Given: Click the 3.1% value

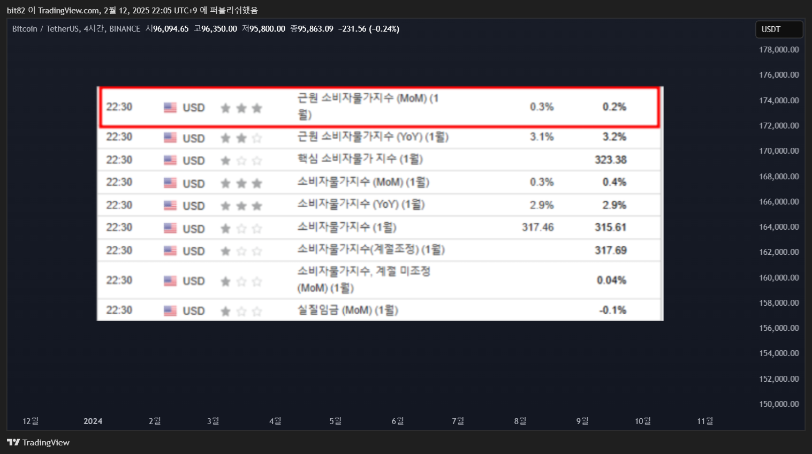Looking at the screenshot, I should click(542, 137).
